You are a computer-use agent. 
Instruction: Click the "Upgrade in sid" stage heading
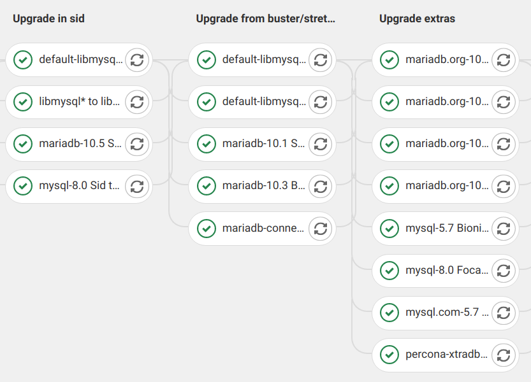click(48, 18)
